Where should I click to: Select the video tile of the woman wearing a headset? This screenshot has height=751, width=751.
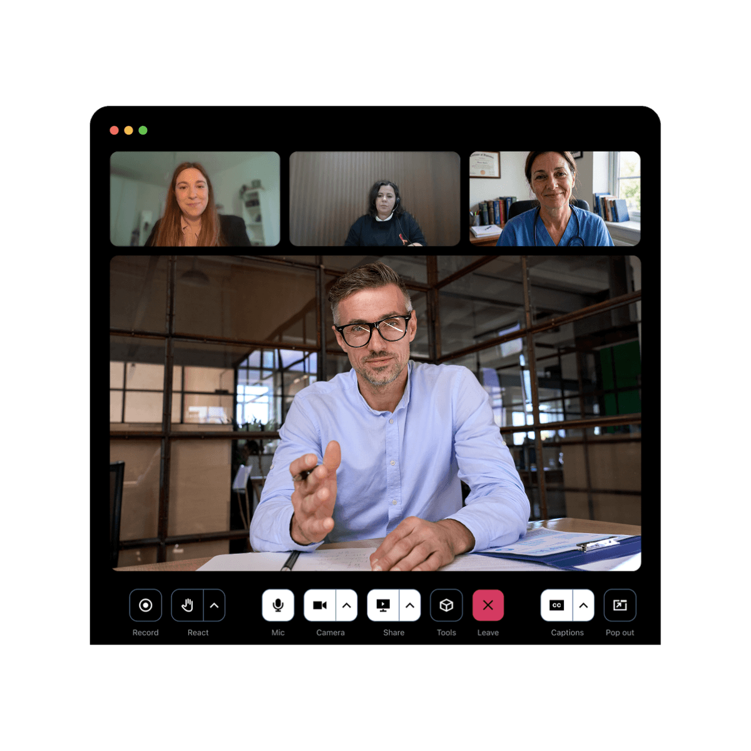click(x=374, y=198)
